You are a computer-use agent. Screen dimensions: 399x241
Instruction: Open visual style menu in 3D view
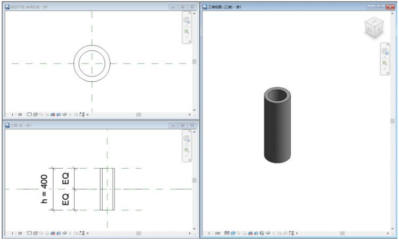pos(233,233)
